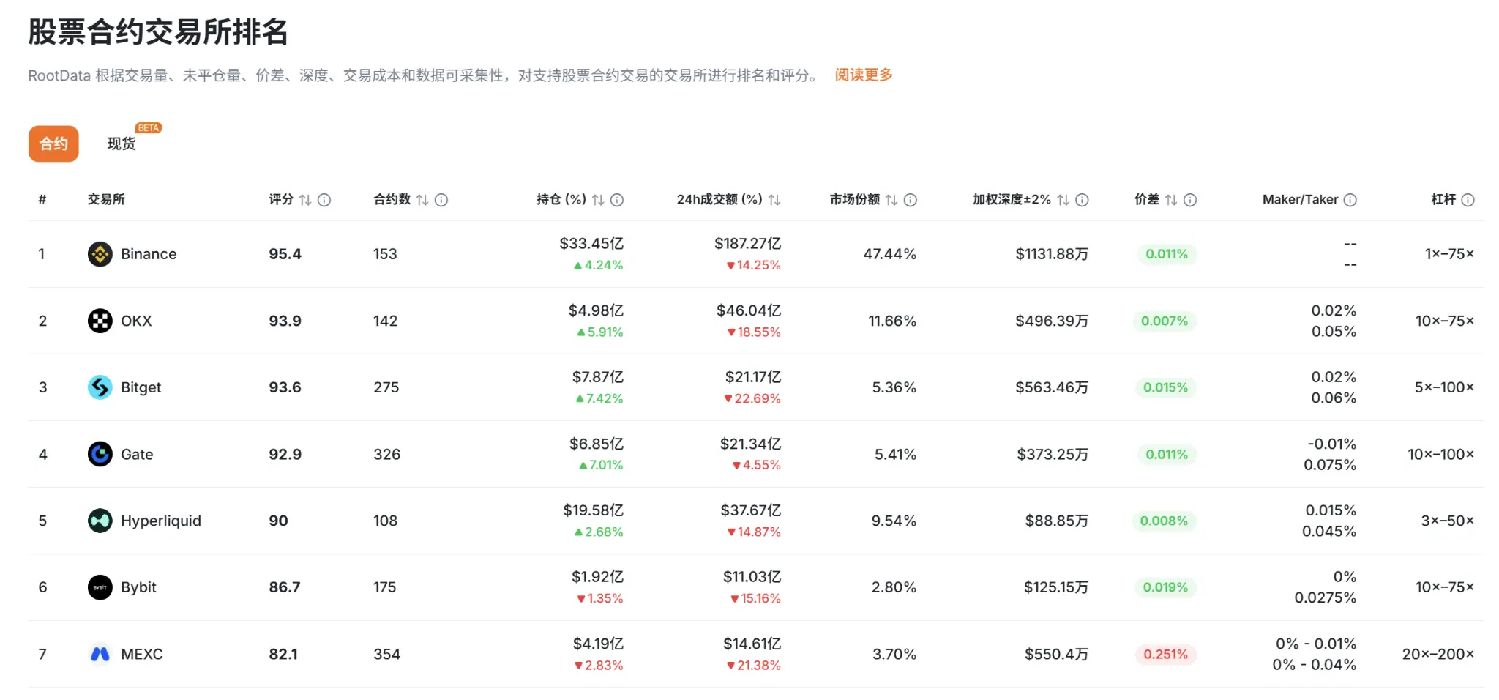
Task: Open the Bybit exchange name
Action: click(x=138, y=587)
